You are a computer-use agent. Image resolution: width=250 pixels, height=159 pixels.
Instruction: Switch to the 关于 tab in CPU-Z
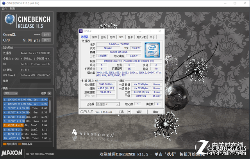click(152, 37)
